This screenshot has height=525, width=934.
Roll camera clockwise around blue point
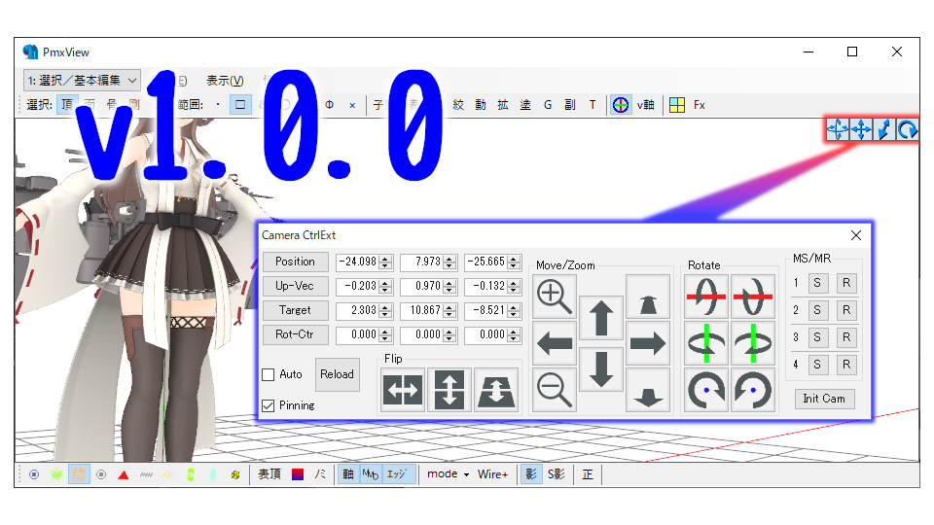coord(706,390)
